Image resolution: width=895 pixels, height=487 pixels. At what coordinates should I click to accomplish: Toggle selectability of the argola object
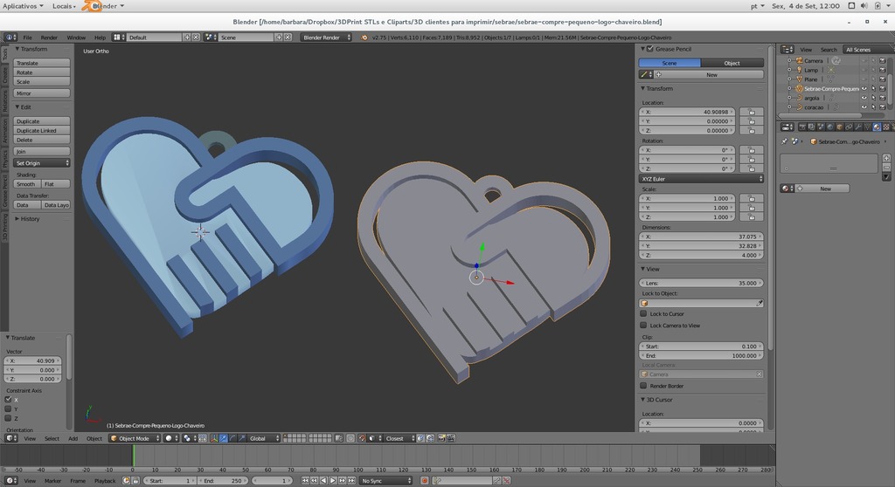(x=873, y=98)
